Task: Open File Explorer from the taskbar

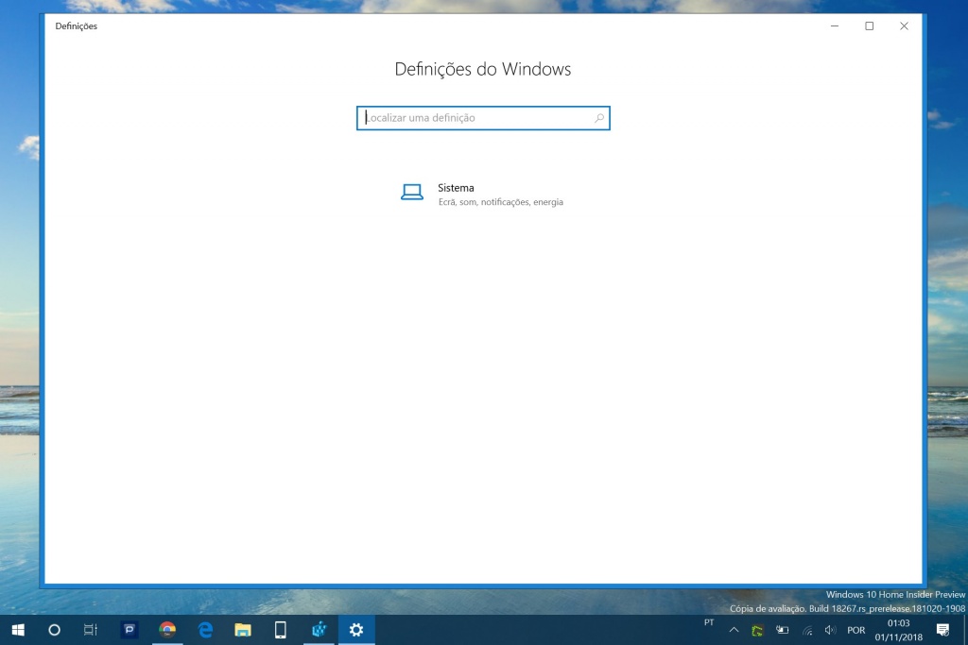Action: tap(242, 630)
